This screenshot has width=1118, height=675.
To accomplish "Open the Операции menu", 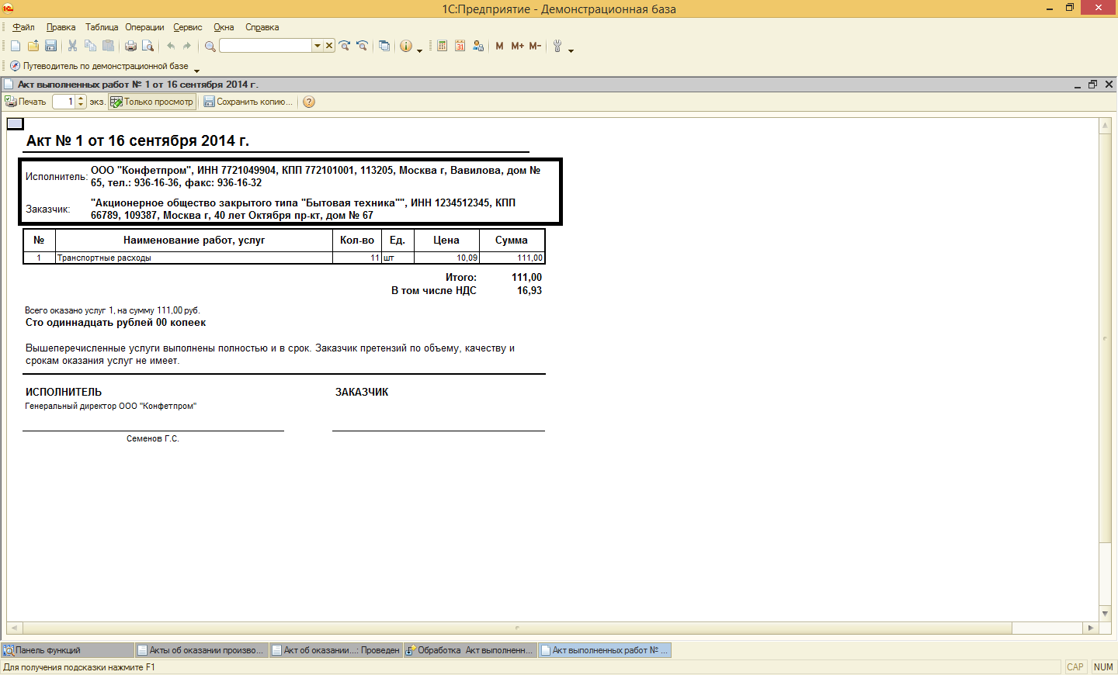I will click(144, 27).
